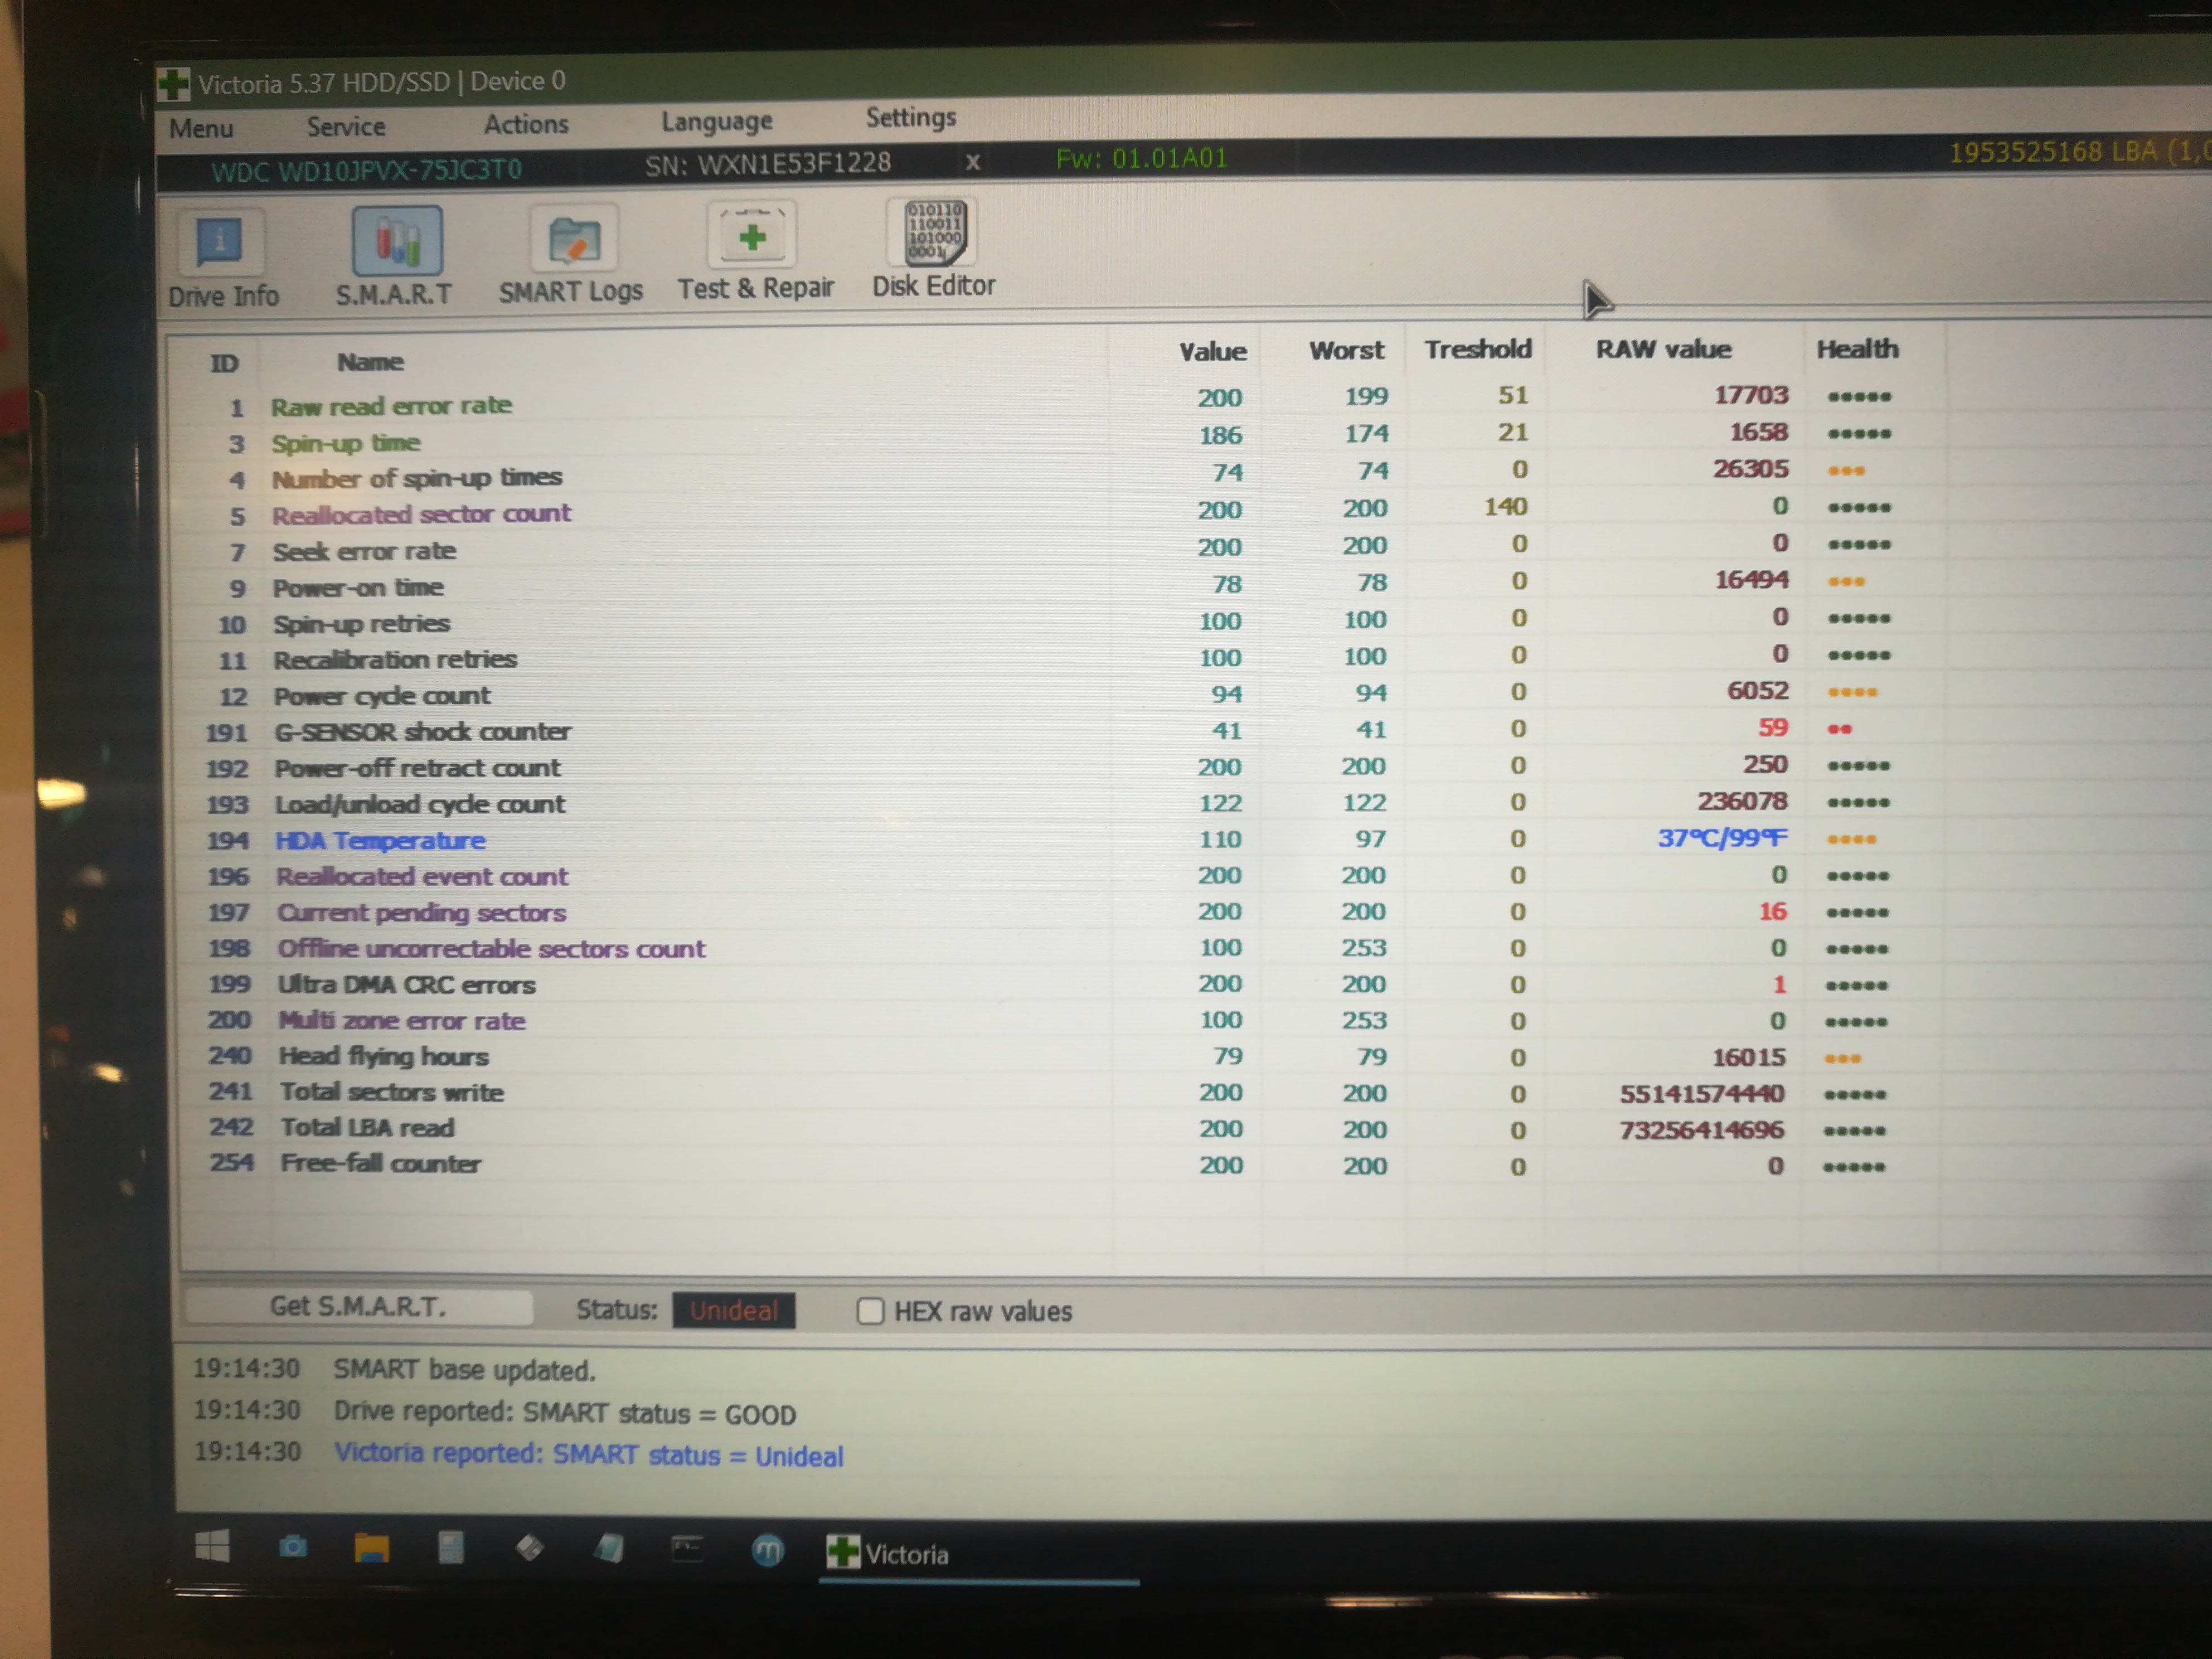Click the Windows Start button
The image size is (2212, 1659).
212,1547
